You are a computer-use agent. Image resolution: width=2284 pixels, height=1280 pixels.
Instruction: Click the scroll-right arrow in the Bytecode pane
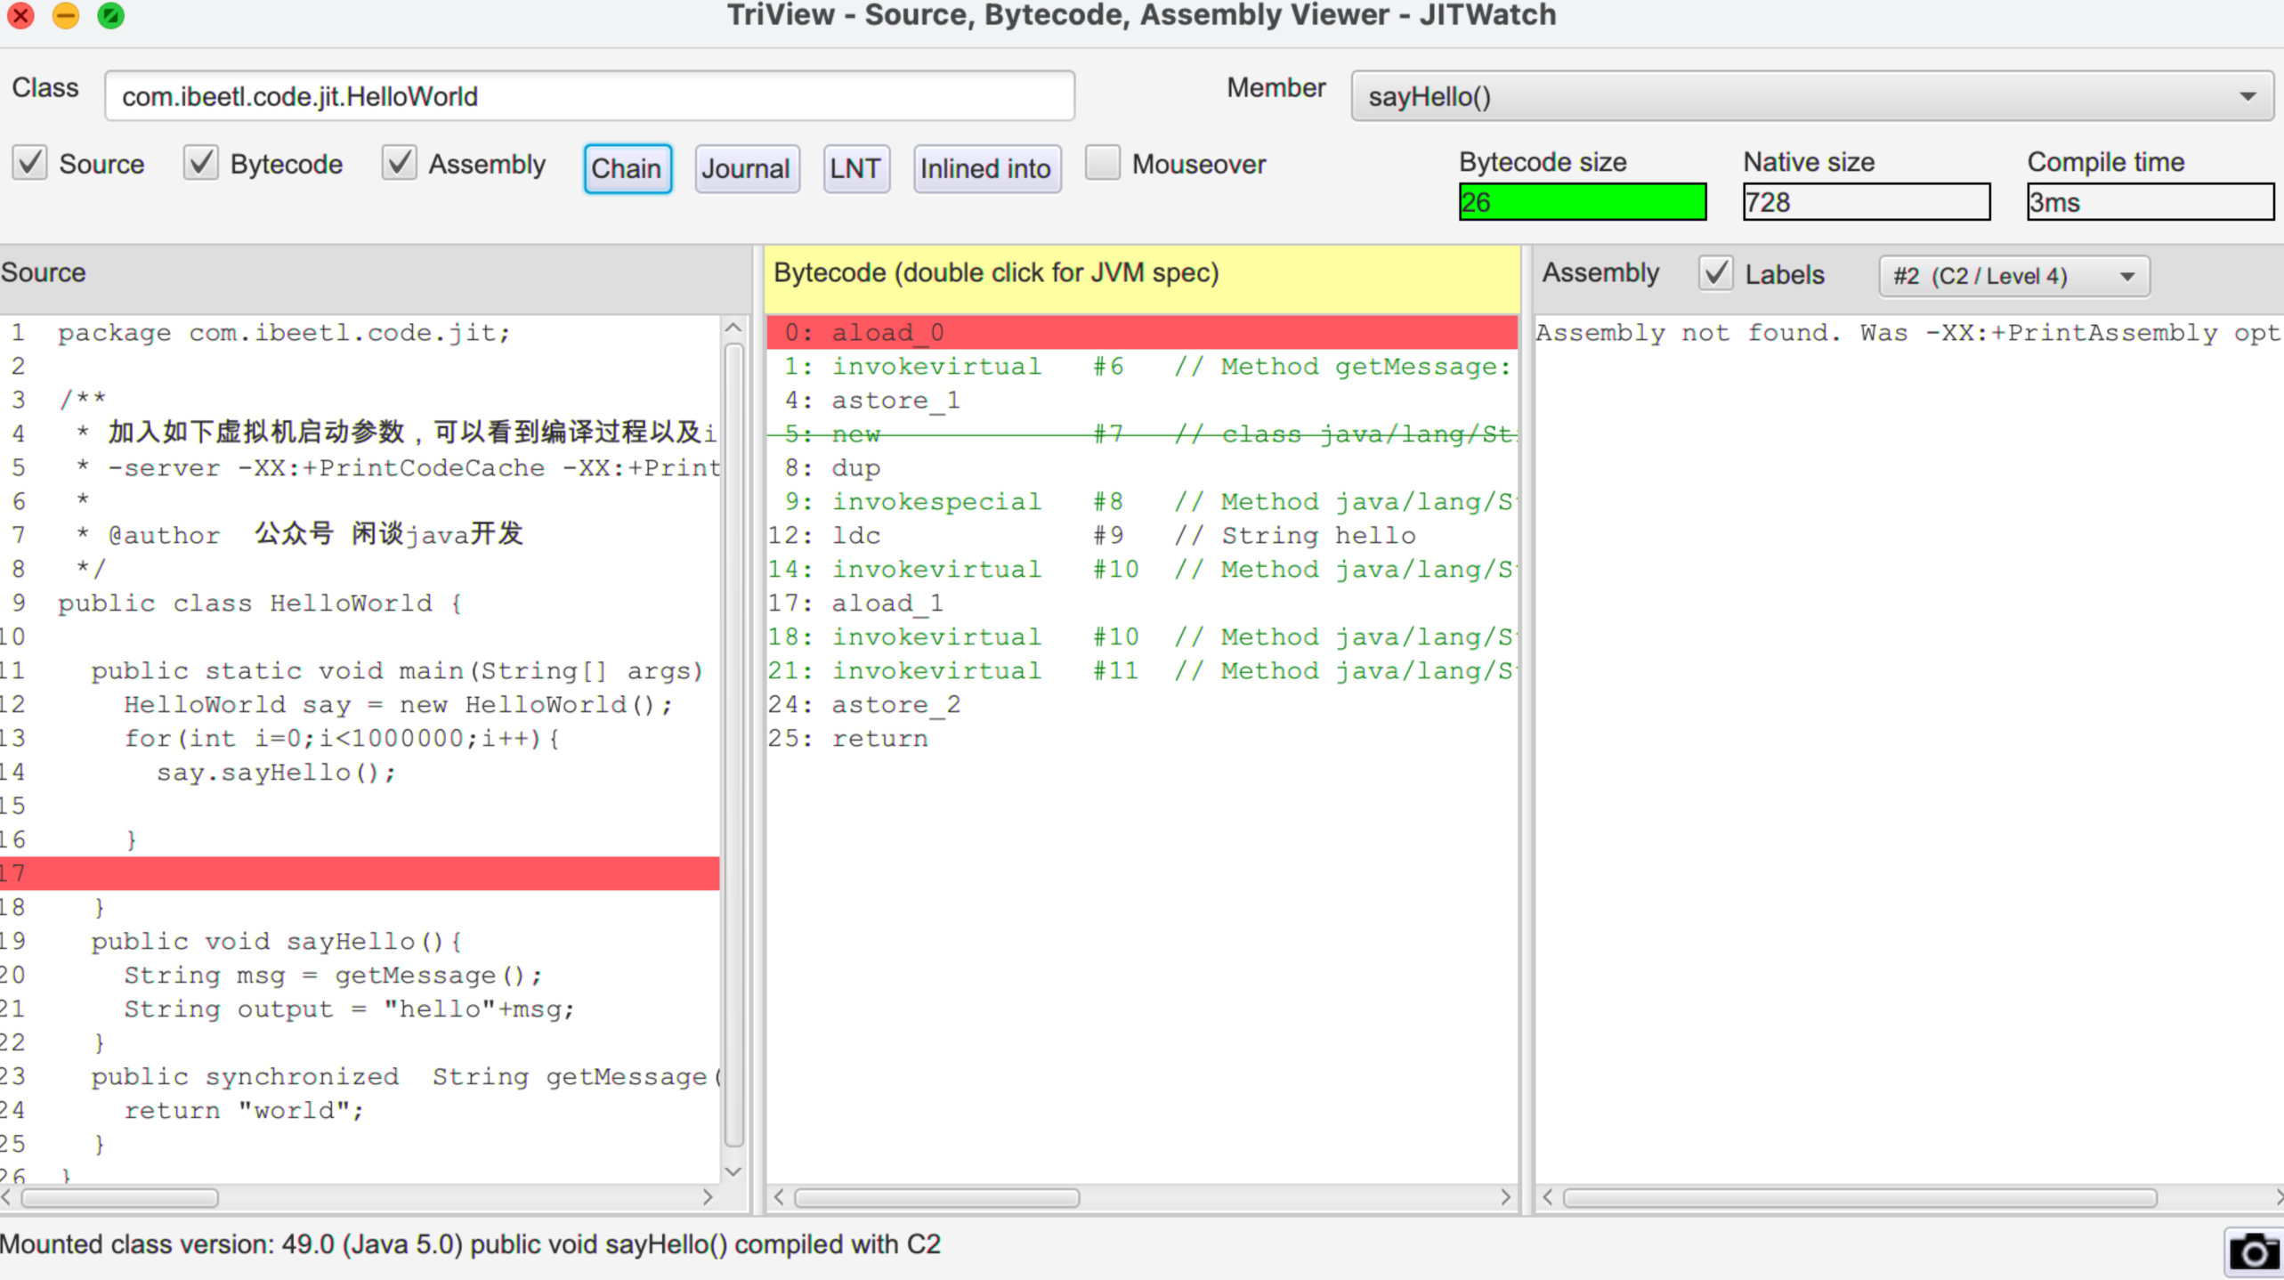[1506, 1197]
